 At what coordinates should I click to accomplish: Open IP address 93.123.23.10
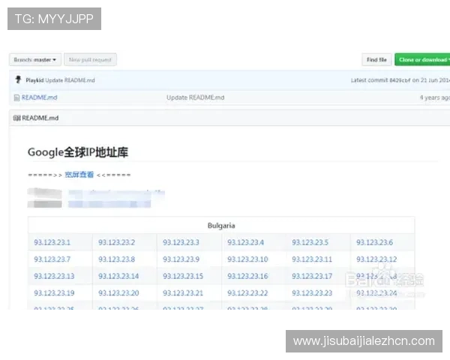pos(247,259)
